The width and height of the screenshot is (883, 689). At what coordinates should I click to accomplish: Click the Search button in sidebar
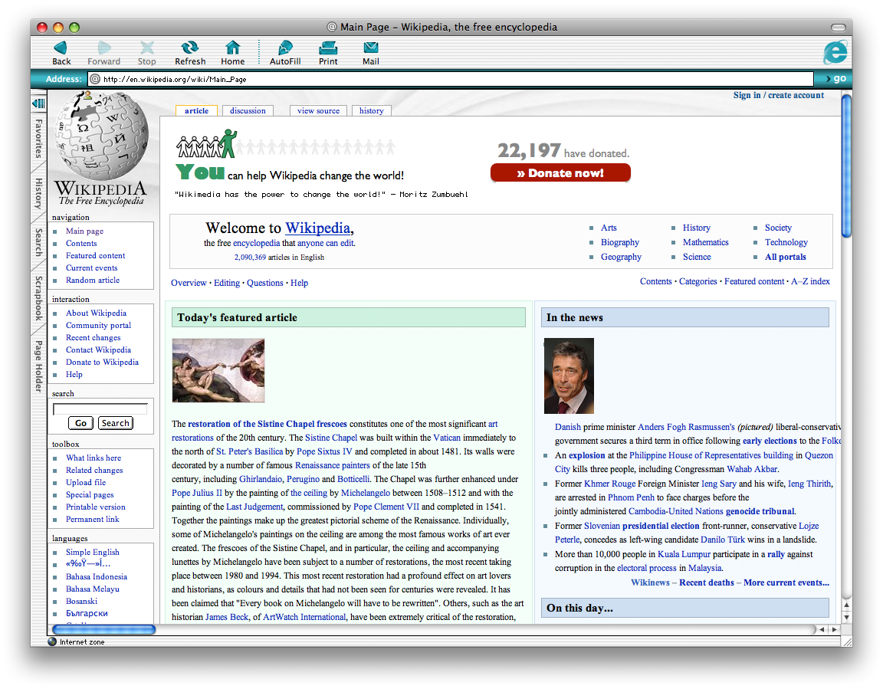coord(116,423)
